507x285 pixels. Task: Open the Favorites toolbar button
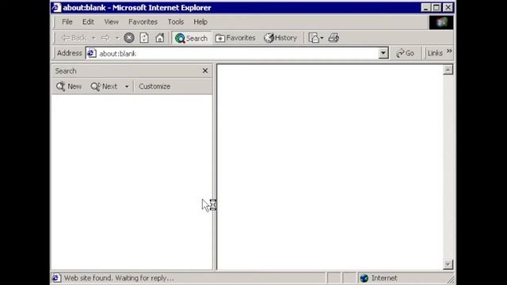click(235, 38)
